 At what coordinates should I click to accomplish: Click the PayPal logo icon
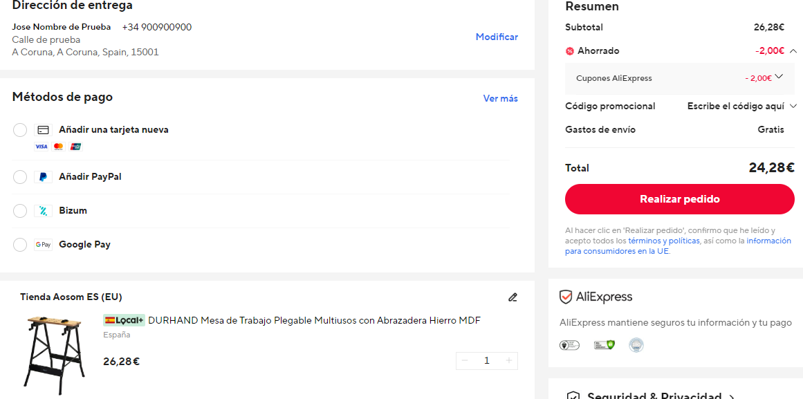(43, 177)
